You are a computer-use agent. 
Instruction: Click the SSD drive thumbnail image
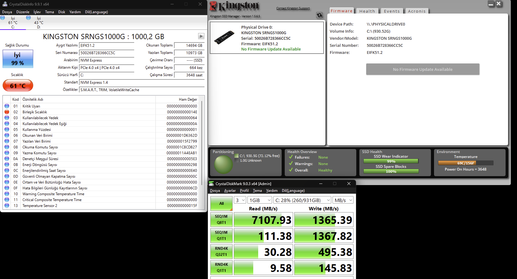(224, 37)
